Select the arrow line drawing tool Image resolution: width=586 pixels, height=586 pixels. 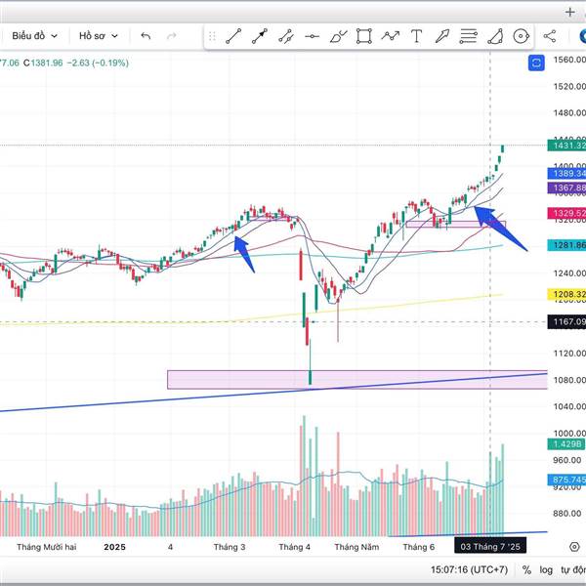coord(260,36)
